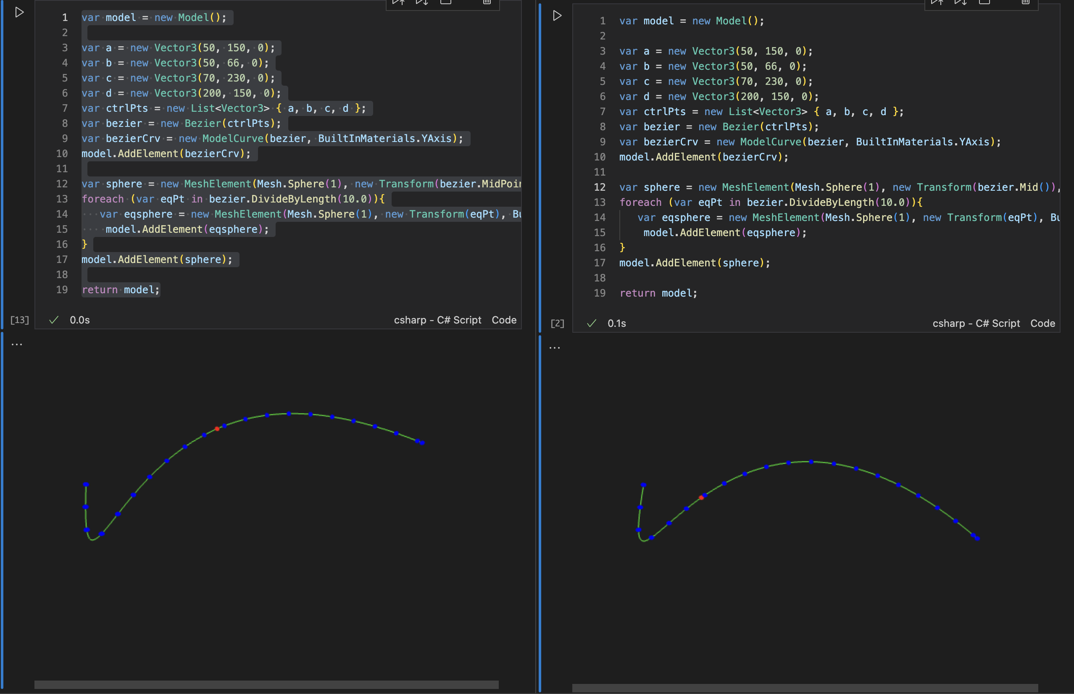Click the bottom scrollbar under the left output

pyautogui.click(x=266, y=683)
